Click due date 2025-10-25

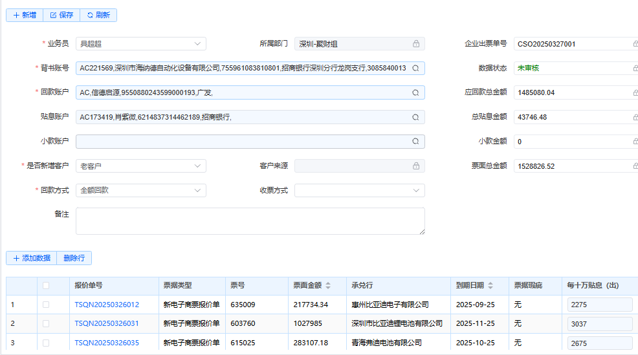(475, 343)
